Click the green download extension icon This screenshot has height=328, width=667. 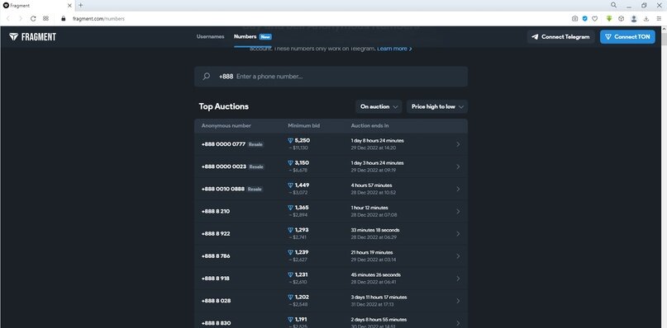tap(609, 19)
